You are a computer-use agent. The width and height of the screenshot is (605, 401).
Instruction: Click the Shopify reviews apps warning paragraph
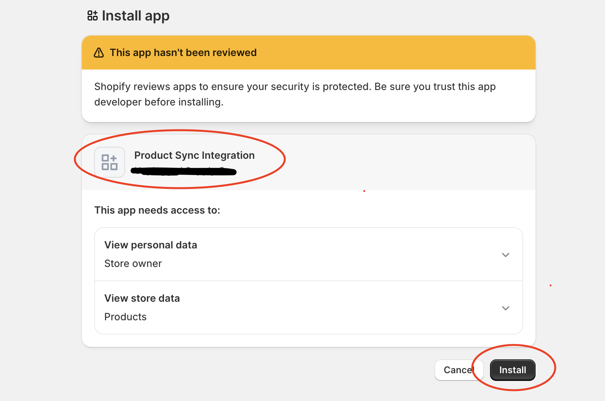(295, 94)
